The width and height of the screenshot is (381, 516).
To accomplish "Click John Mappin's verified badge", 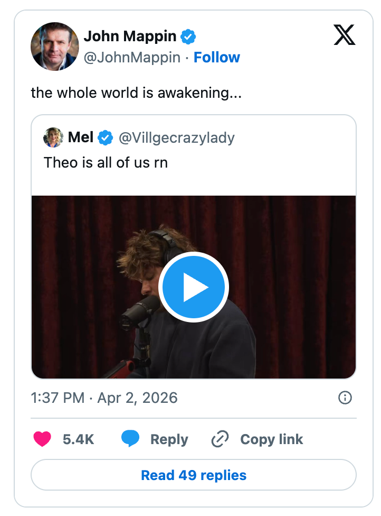I will tap(189, 36).
